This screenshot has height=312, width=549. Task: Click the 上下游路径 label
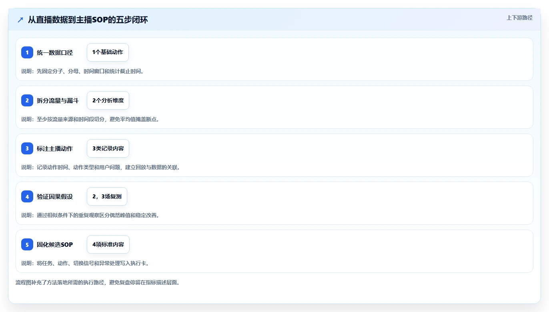click(x=519, y=18)
